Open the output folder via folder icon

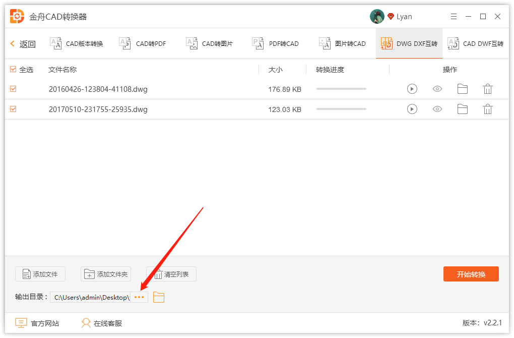click(x=158, y=297)
